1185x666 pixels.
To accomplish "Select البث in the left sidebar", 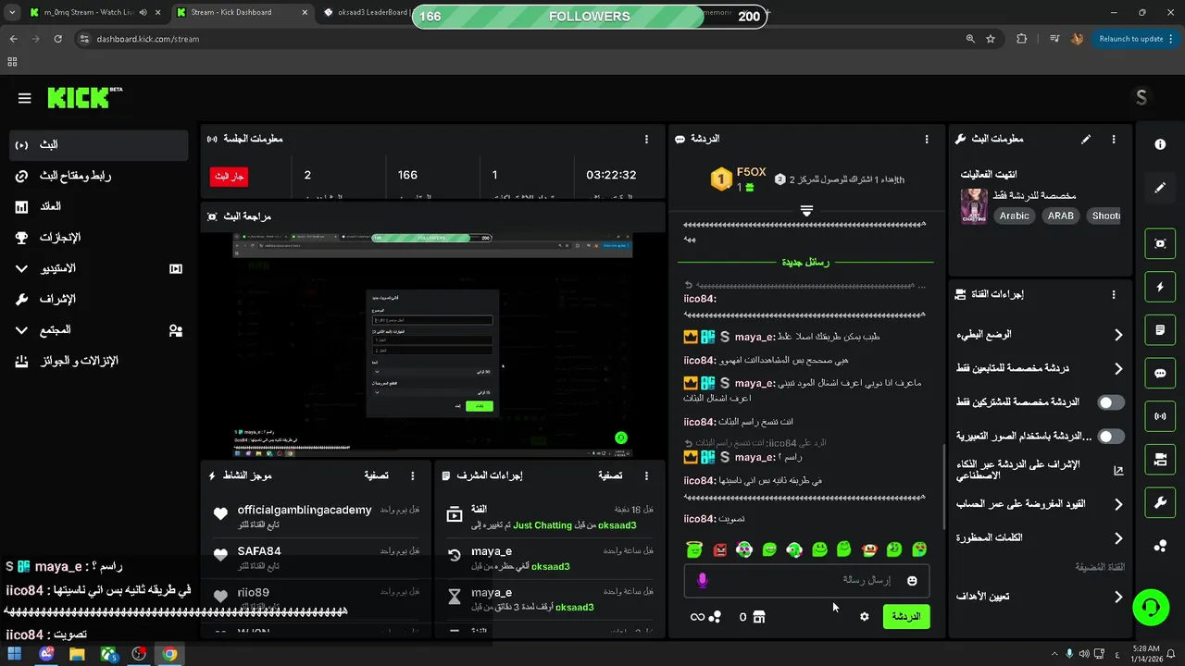I will 100,145.
